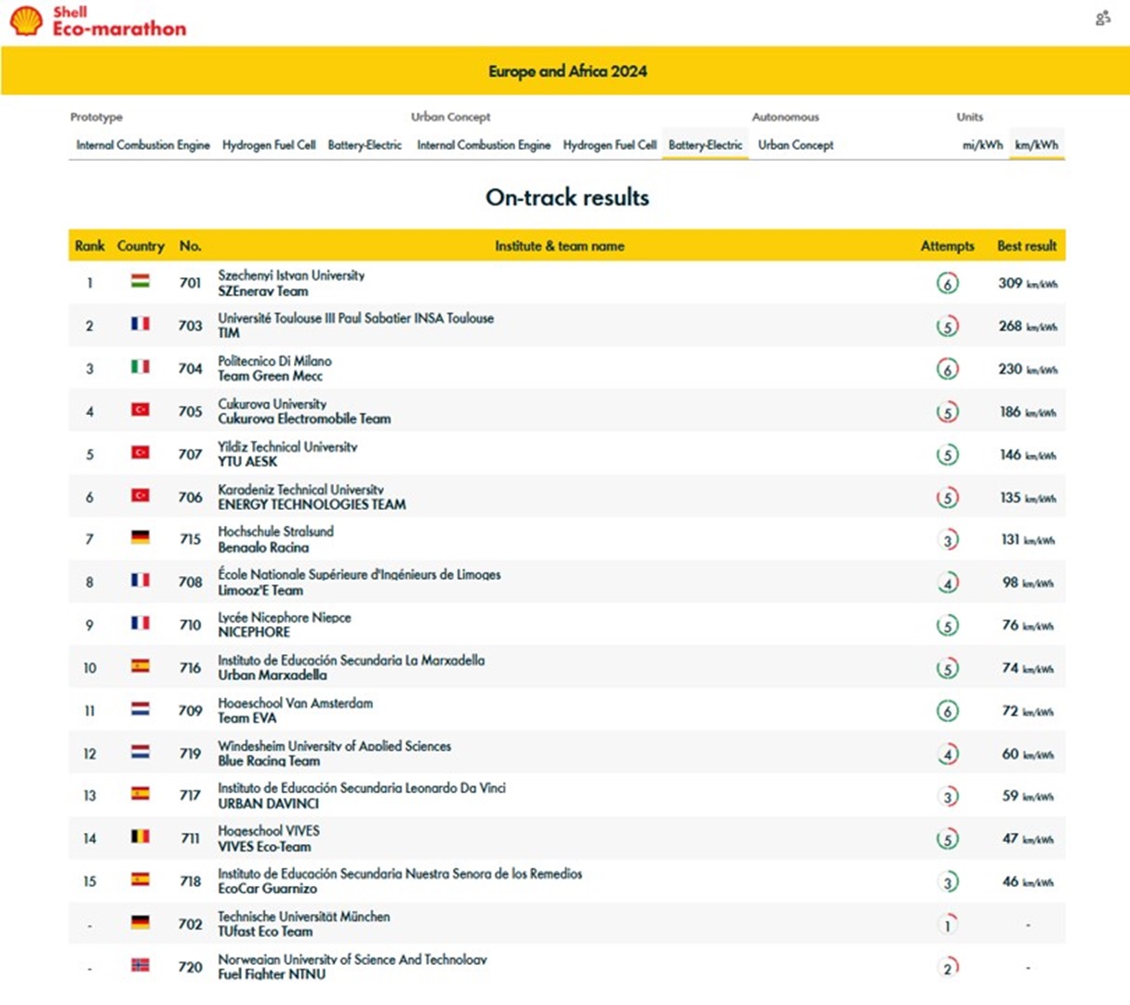This screenshot has height=1005, width=1130.
Task: Click the attempts circle for TUfast Eco Team
Action: [947, 925]
